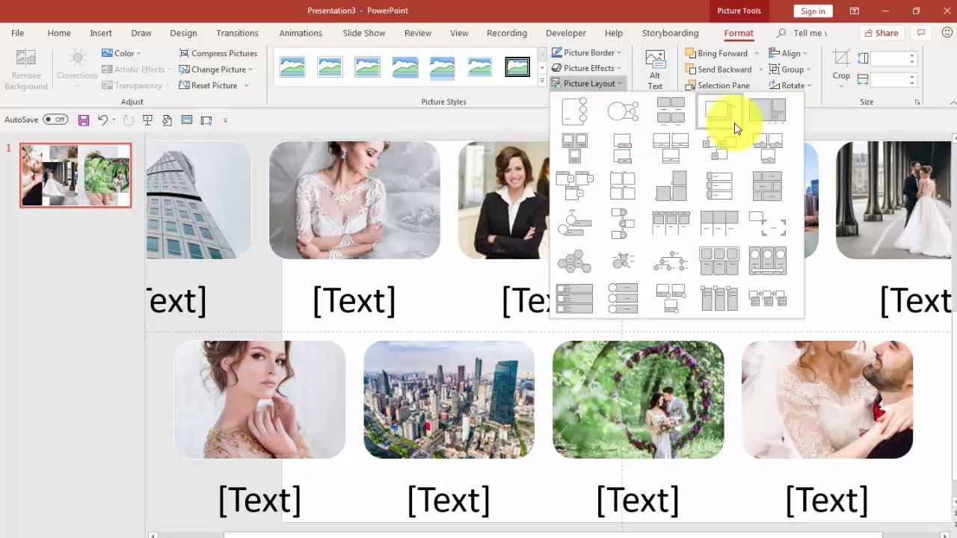
Task: Switch to the Slide Show tab
Action: 364,33
